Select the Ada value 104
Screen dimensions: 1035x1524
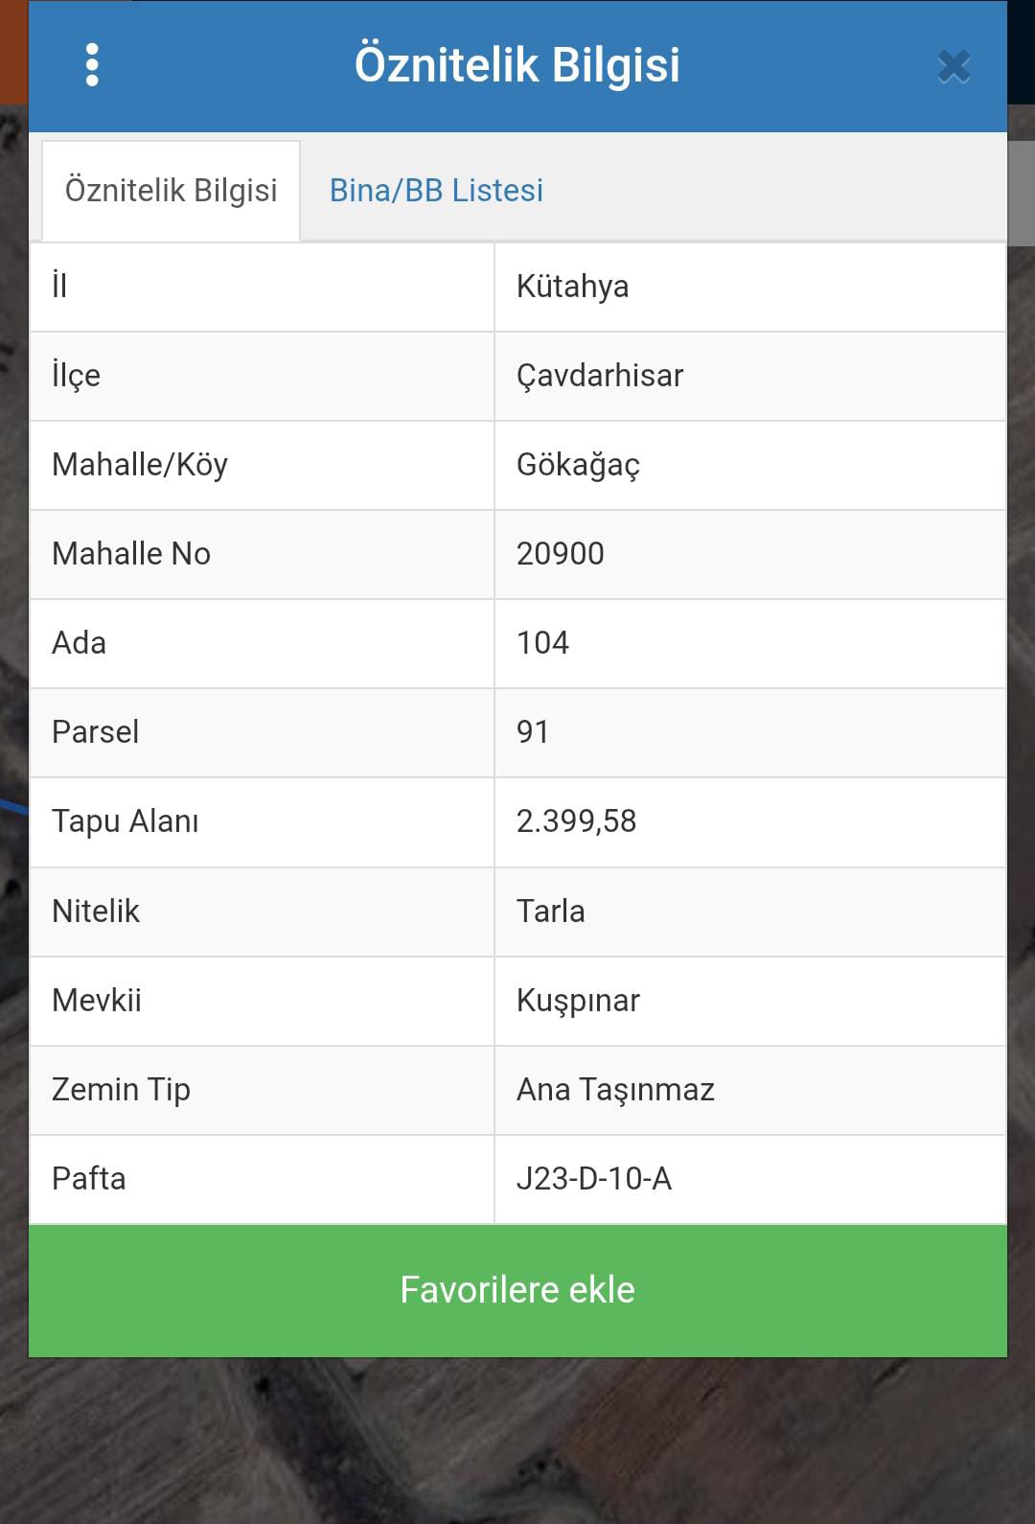[x=542, y=643]
